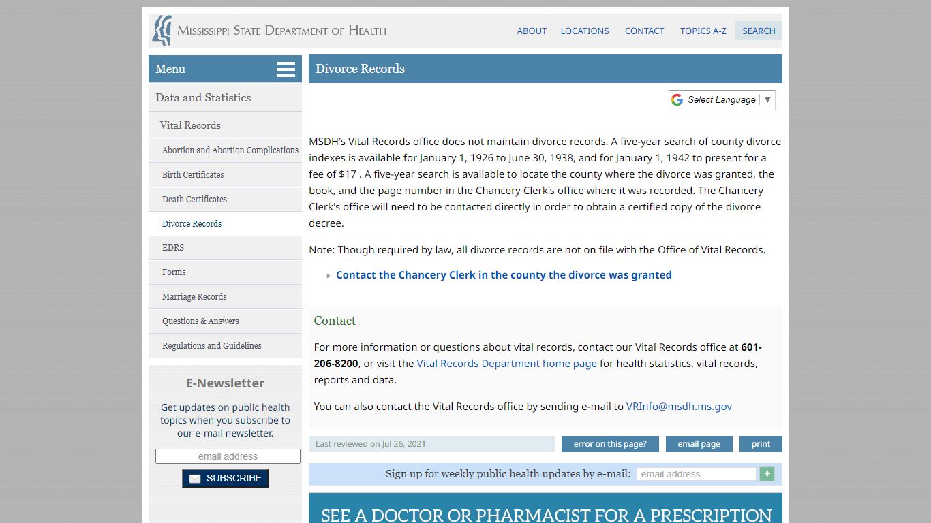This screenshot has width=931, height=523.
Task: Open the EDRS sidebar link
Action: point(225,248)
